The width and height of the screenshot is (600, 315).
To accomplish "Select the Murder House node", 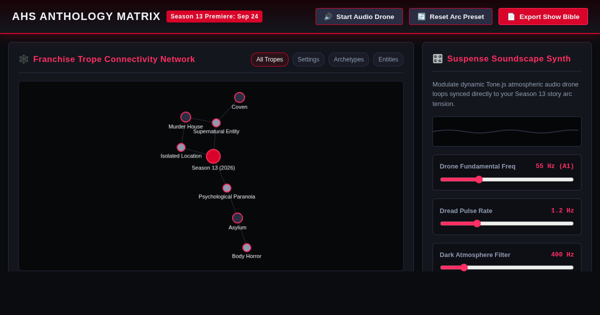I will tap(185, 117).
